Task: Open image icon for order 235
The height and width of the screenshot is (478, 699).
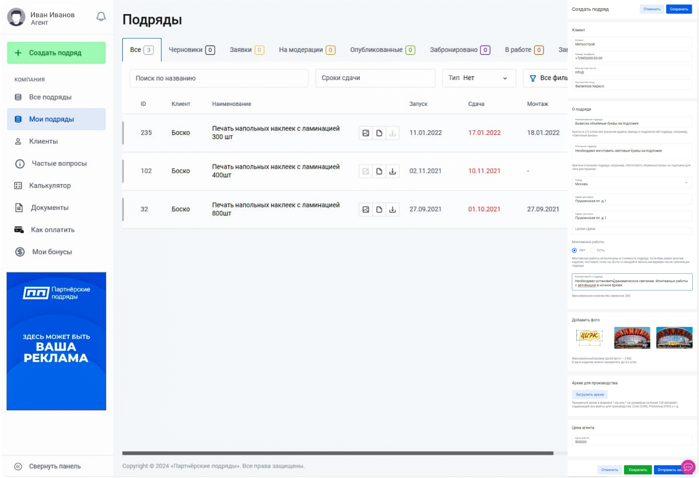Action: (366, 133)
